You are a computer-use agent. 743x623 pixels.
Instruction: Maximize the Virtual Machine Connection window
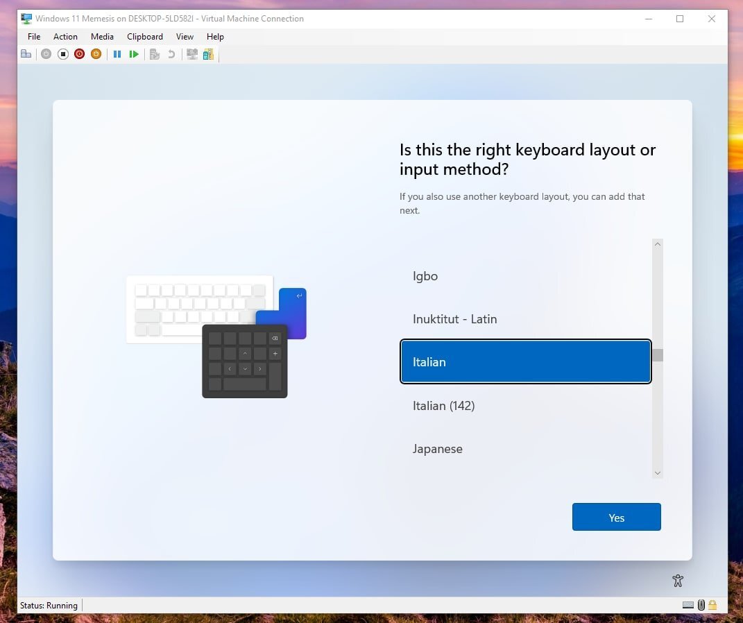coord(679,19)
